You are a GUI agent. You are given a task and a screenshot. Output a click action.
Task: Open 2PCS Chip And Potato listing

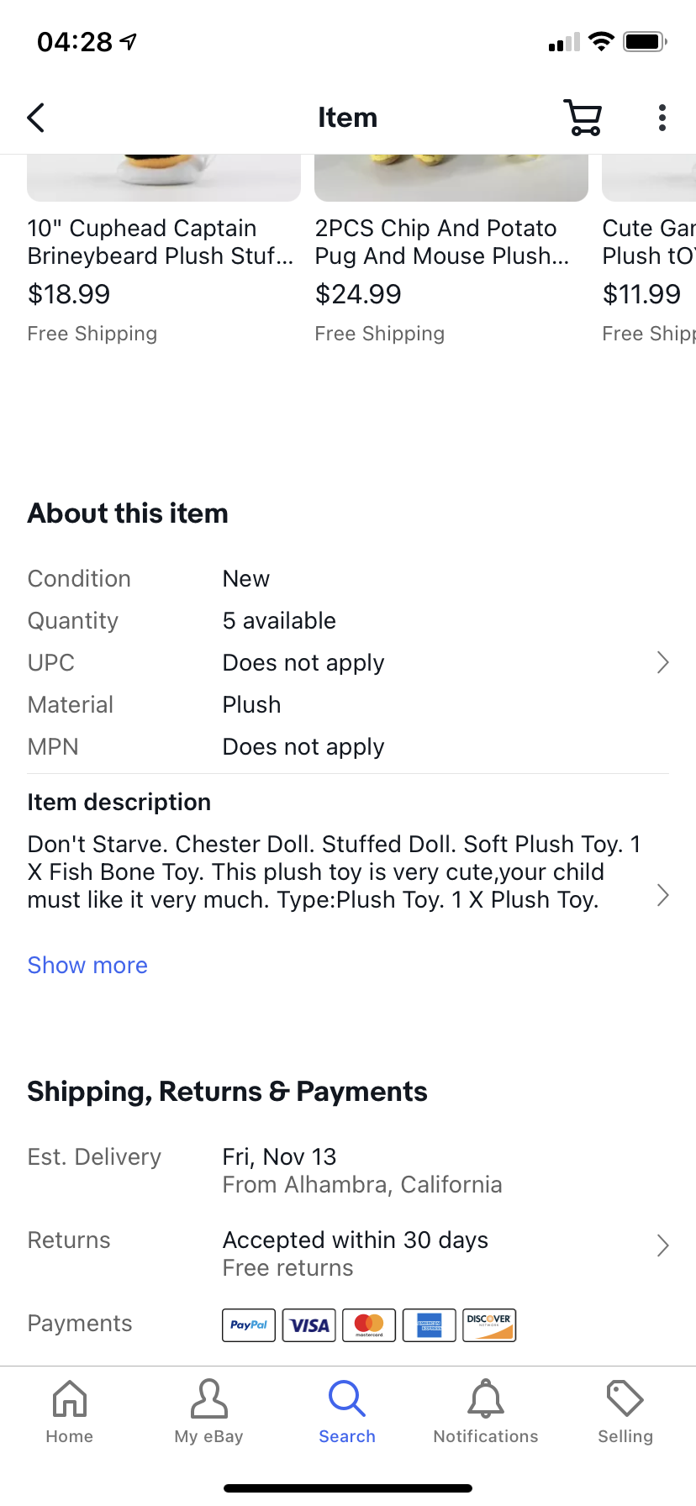[443, 242]
